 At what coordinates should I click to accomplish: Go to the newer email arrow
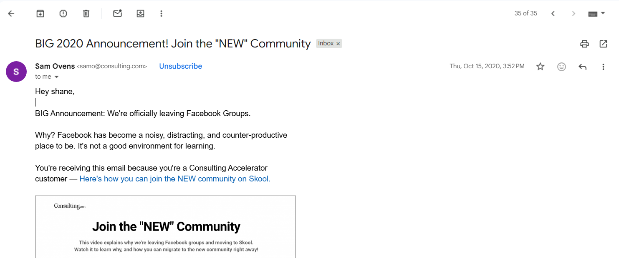pyautogui.click(x=553, y=14)
